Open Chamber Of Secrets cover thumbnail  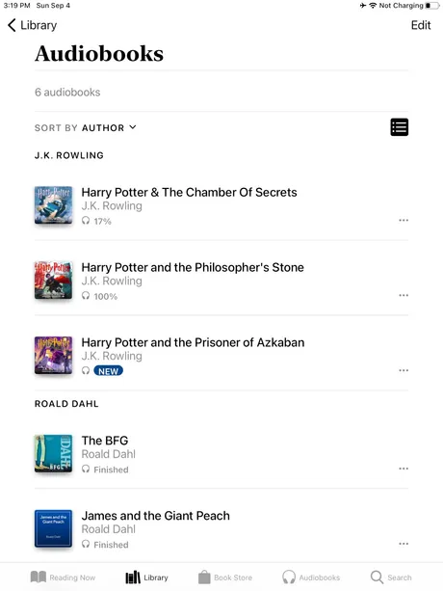pos(53,205)
